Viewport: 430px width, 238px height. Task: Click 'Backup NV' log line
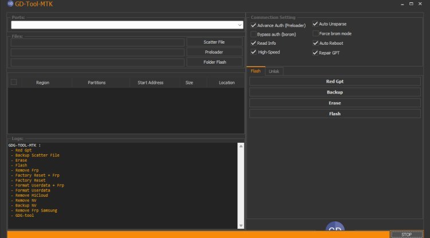tap(26, 205)
